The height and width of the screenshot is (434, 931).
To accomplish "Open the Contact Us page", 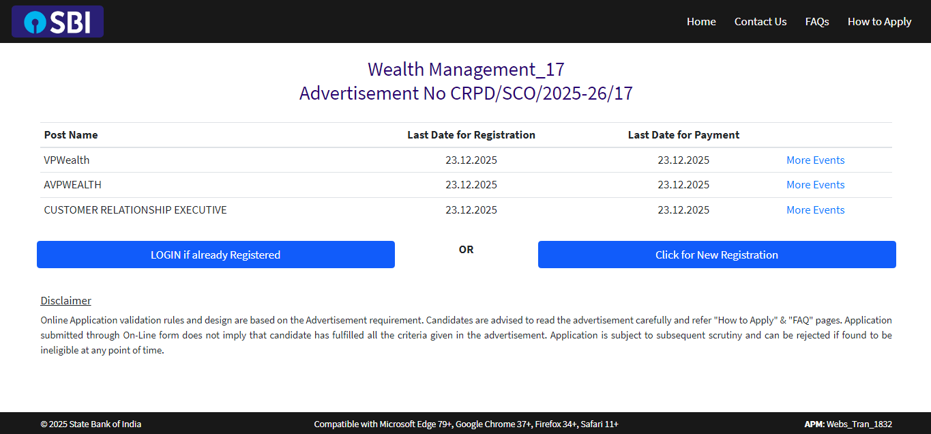I will (760, 21).
